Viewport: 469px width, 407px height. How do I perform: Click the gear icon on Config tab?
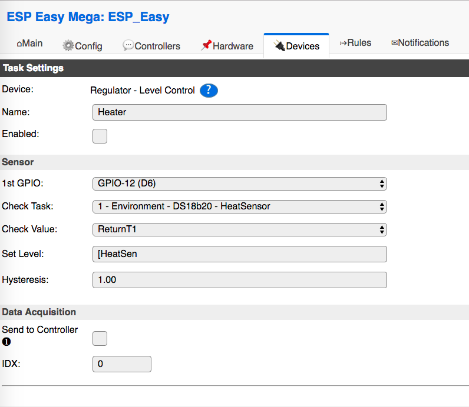pos(68,45)
